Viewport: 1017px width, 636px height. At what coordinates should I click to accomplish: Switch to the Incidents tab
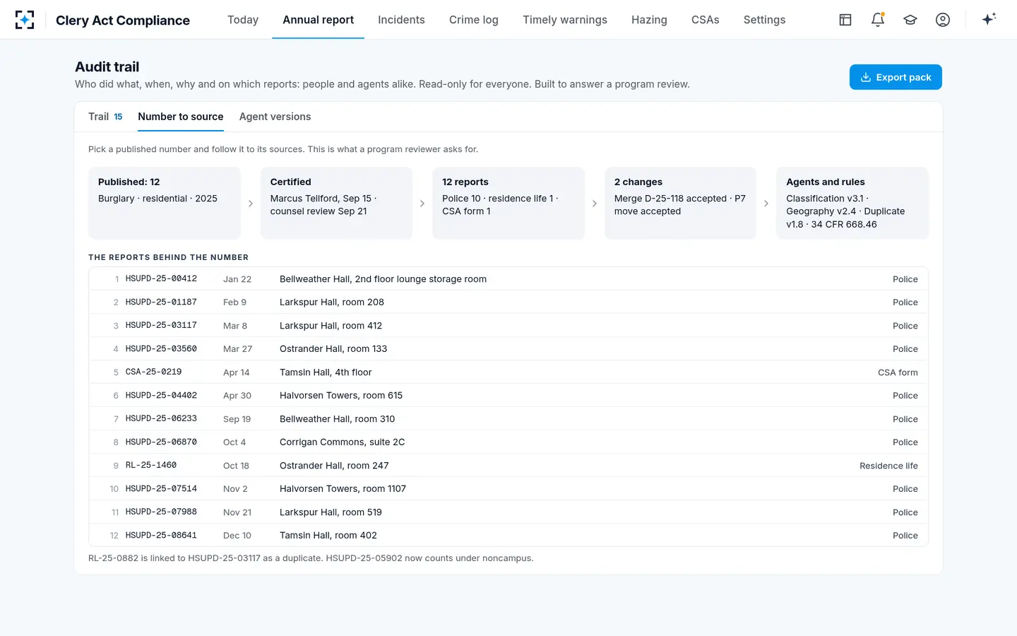[401, 20]
